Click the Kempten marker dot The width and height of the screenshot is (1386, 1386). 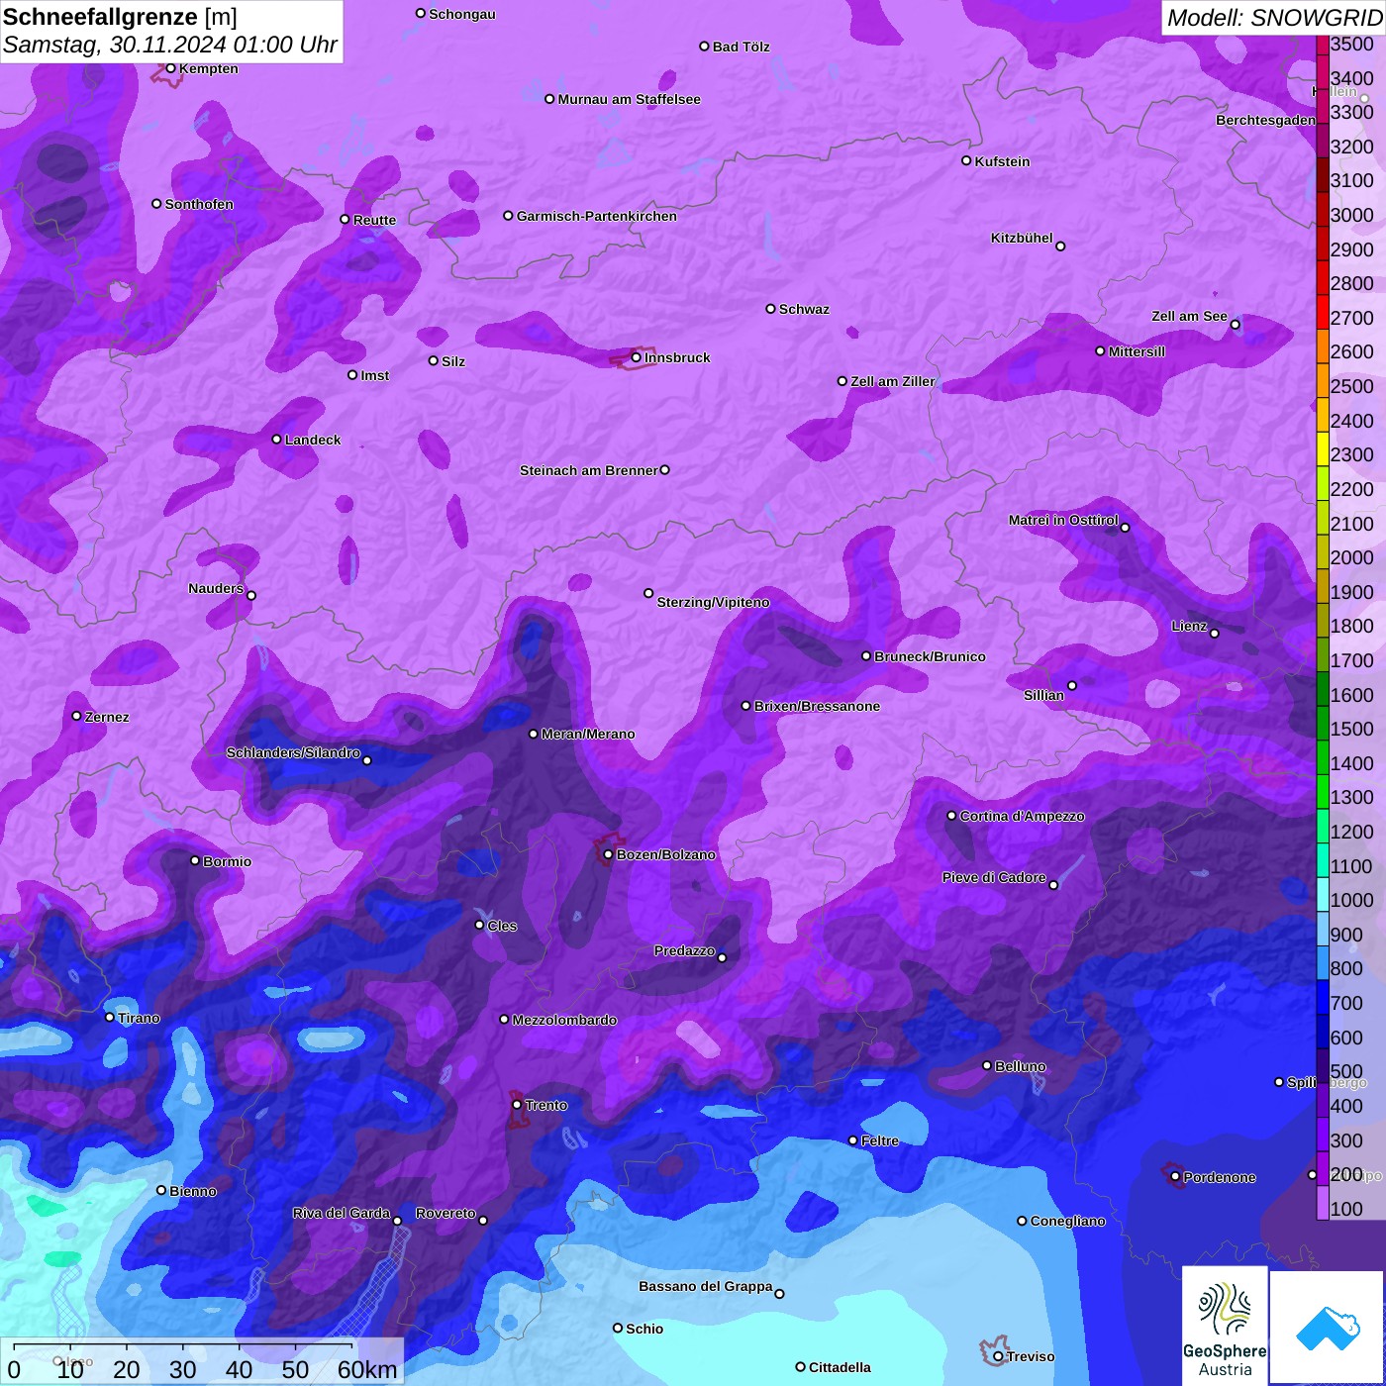click(x=170, y=68)
